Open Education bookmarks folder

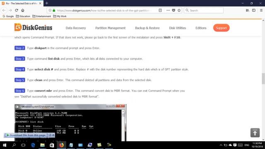pyautogui.click(x=23, y=16)
